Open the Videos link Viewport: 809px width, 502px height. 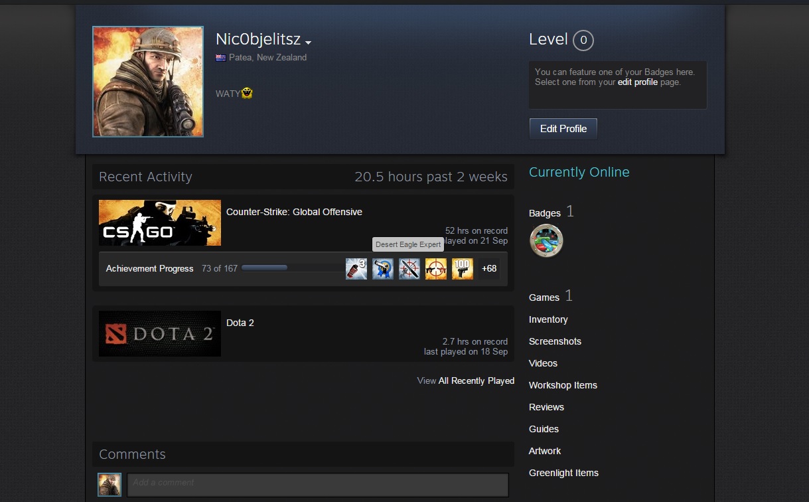[x=543, y=363]
